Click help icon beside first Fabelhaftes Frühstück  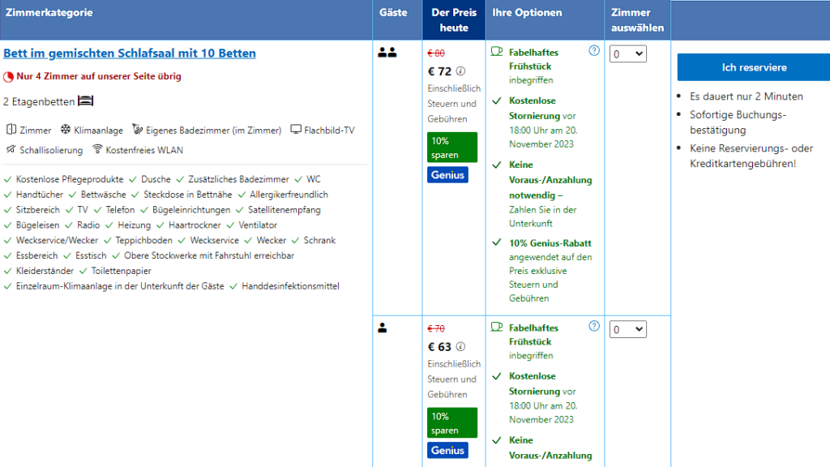point(594,51)
